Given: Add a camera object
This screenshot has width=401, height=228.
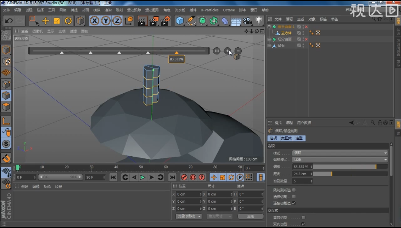Looking at the screenshot, I should 247,21.
